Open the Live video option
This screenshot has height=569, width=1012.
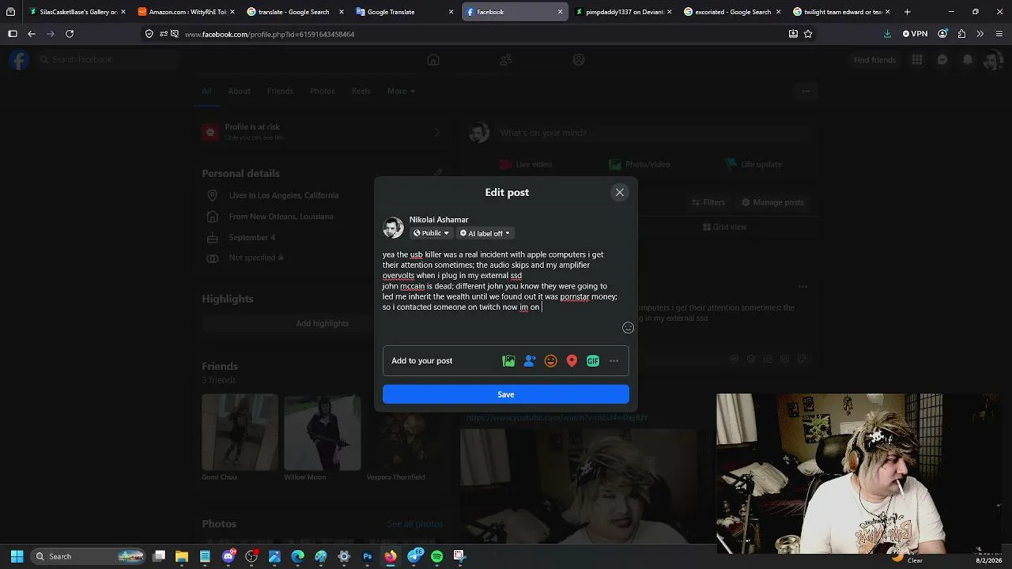526,164
